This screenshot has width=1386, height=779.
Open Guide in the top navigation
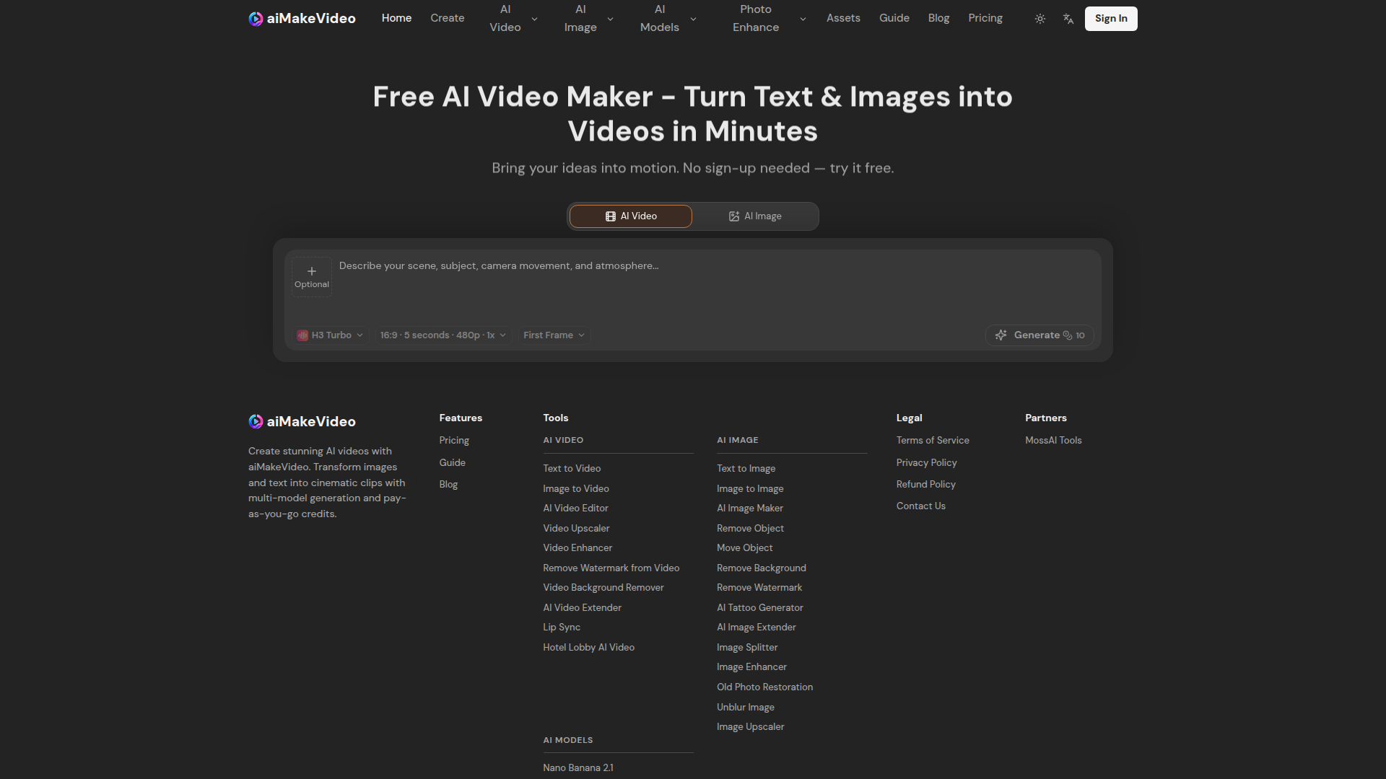tap(894, 18)
